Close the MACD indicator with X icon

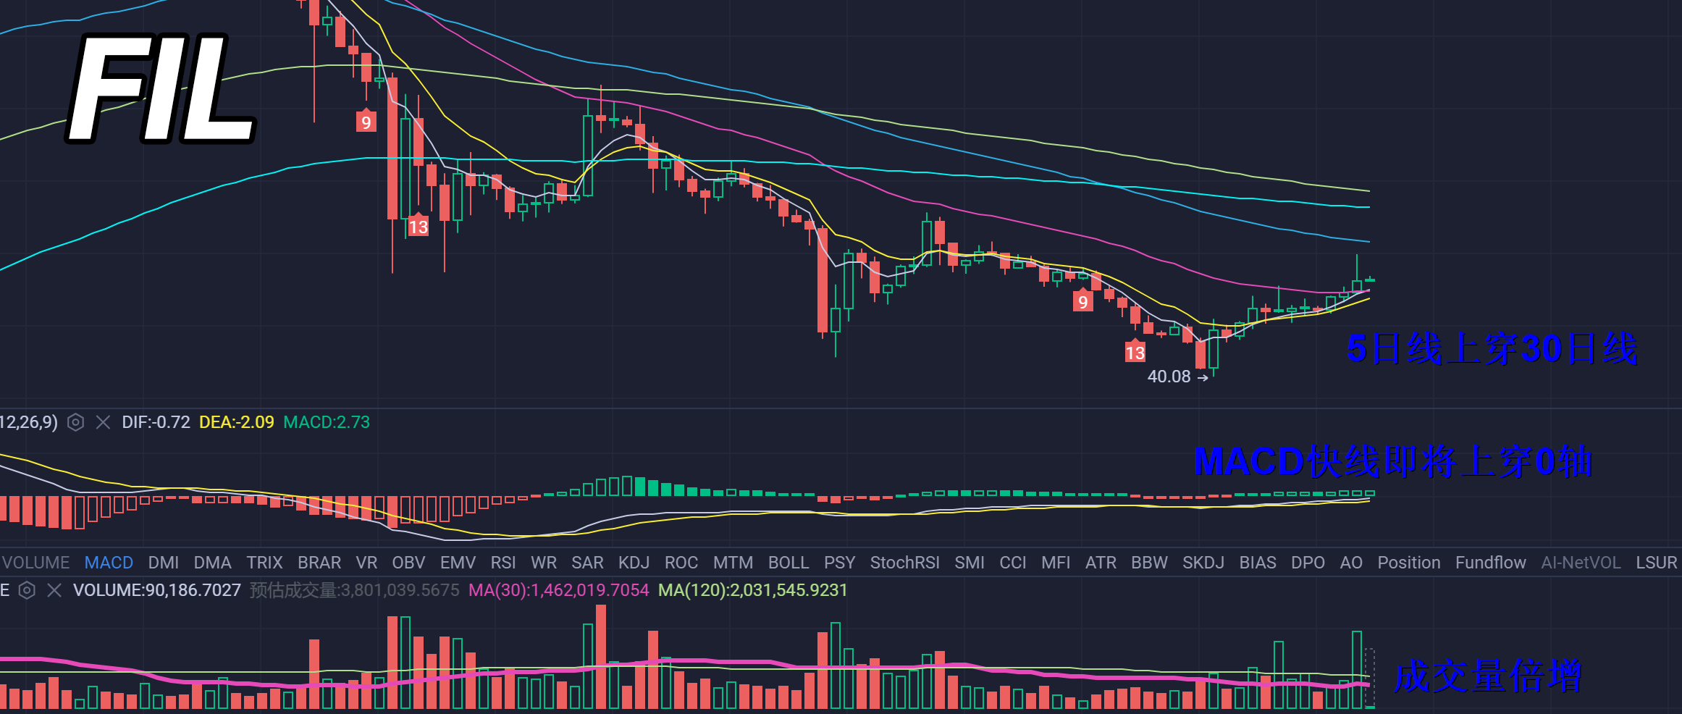tap(103, 422)
